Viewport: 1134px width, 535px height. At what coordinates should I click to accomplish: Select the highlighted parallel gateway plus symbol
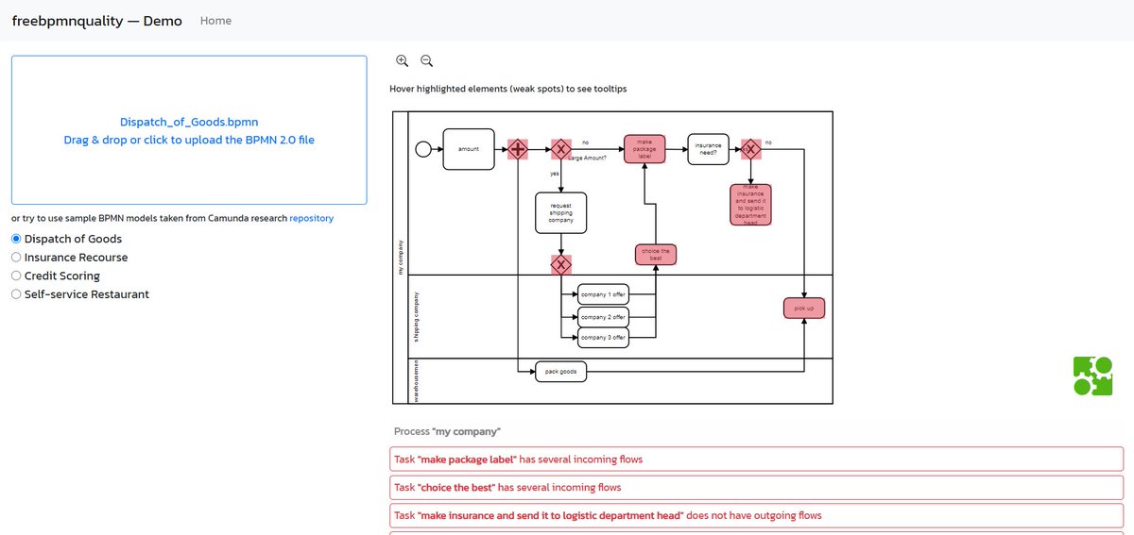(518, 149)
